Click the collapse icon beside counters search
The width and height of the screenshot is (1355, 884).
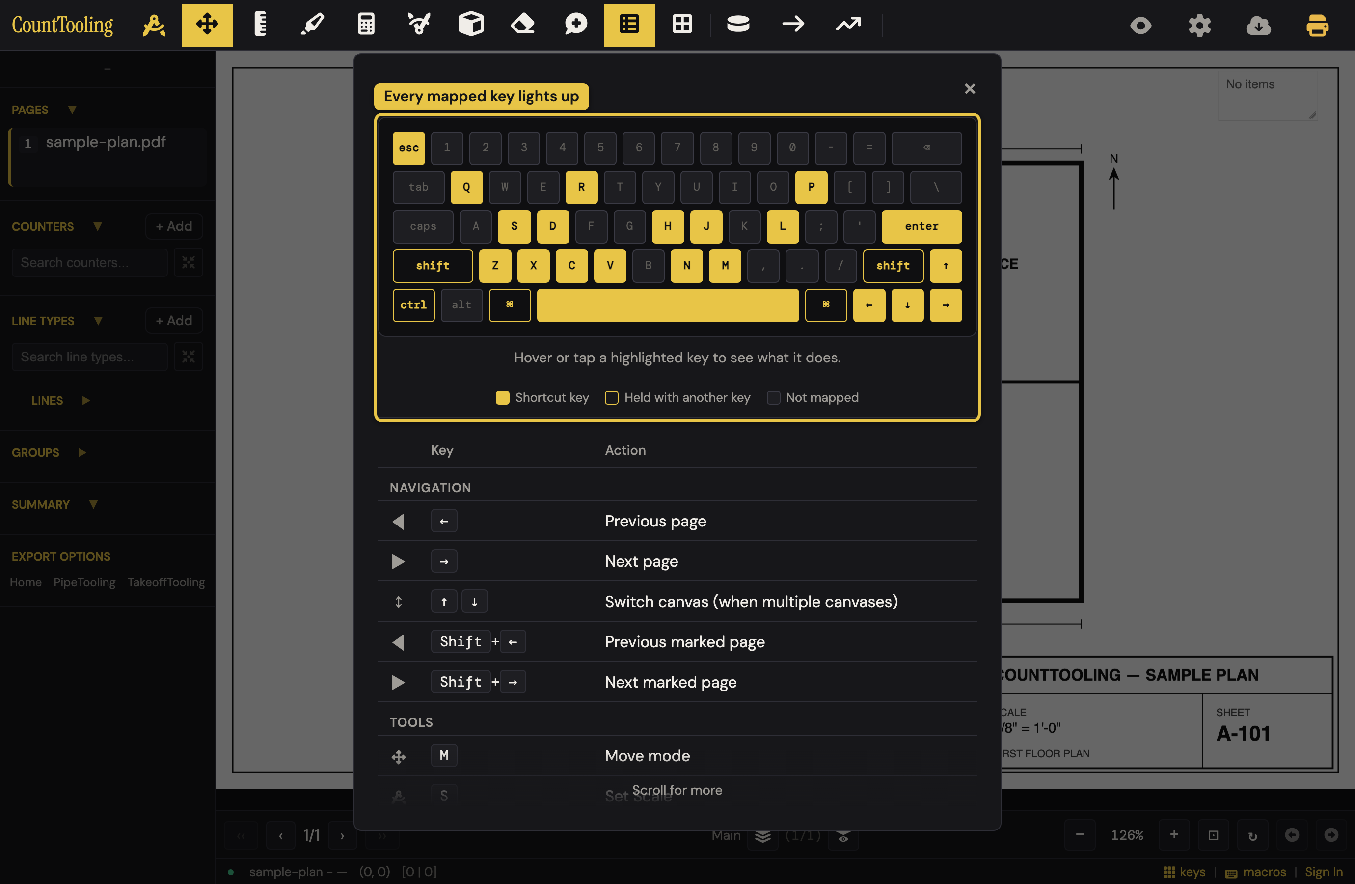189,263
